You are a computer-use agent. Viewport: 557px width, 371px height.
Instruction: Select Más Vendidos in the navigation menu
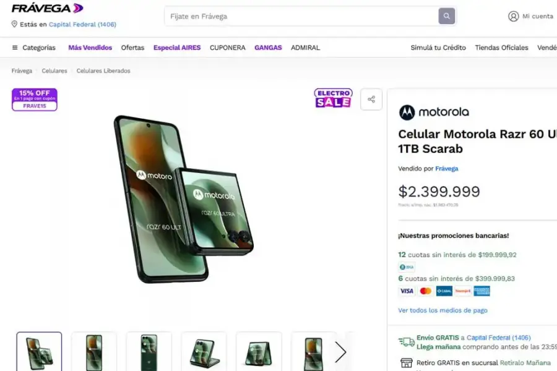tap(90, 47)
